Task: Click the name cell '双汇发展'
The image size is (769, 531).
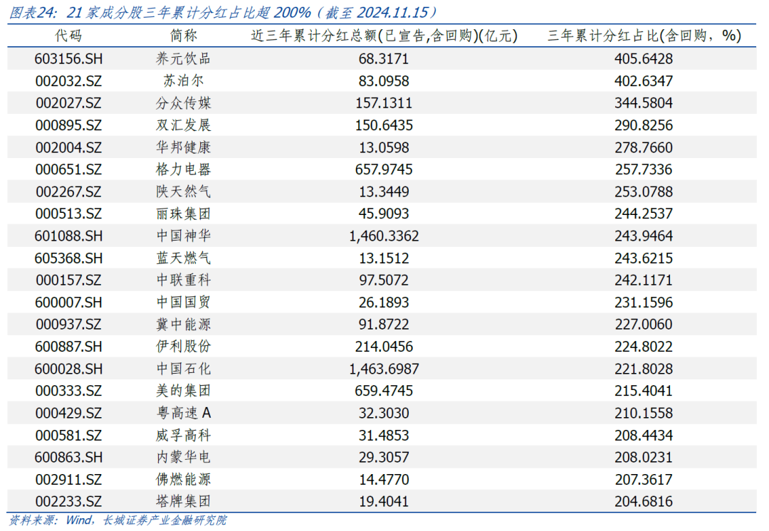Action: point(184,125)
